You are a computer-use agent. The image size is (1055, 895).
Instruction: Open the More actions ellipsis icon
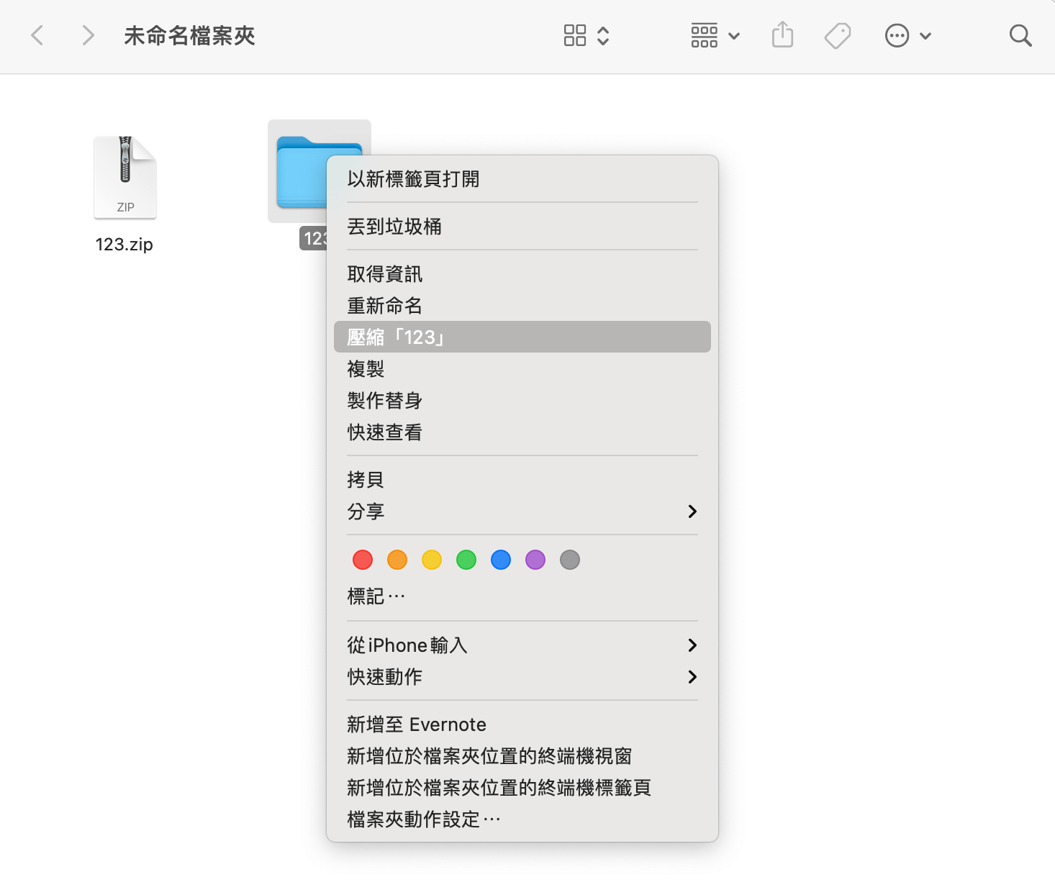pyautogui.click(x=897, y=35)
